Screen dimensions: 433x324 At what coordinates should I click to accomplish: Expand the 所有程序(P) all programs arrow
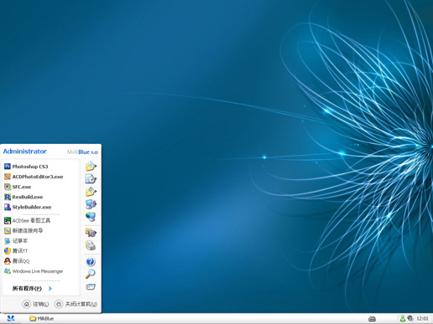50,288
